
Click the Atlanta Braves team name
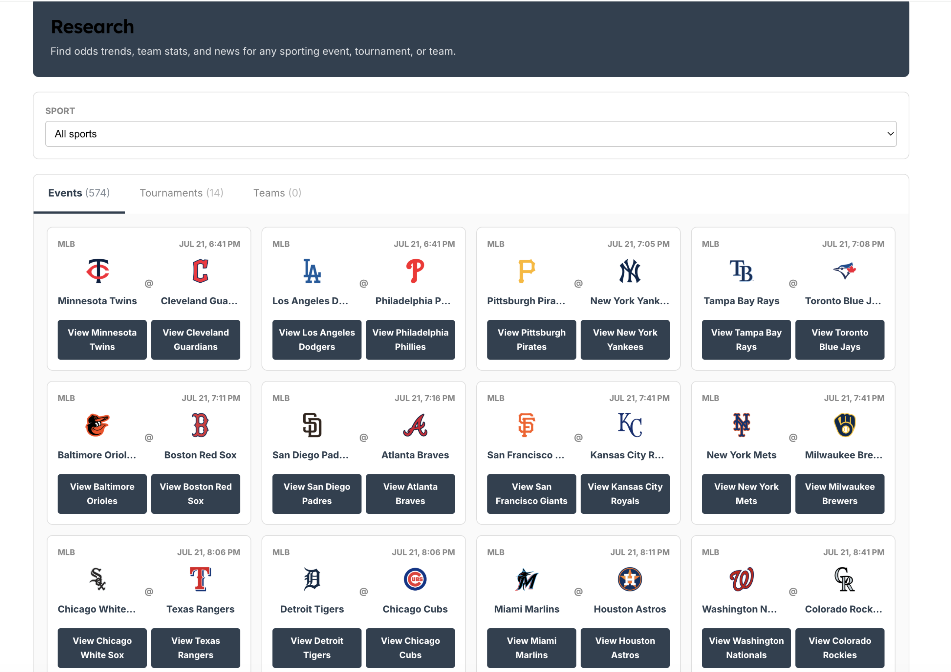pyautogui.click(x=415, y=455)
